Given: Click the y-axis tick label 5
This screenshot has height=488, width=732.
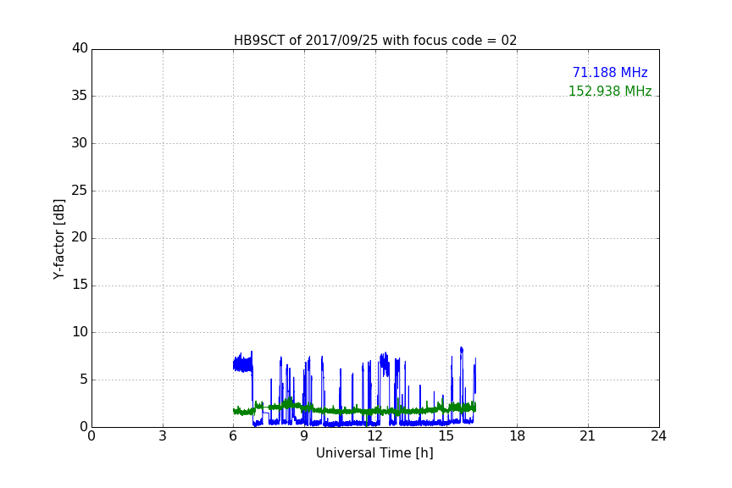Looking at the screenshot, I should 84,380.
